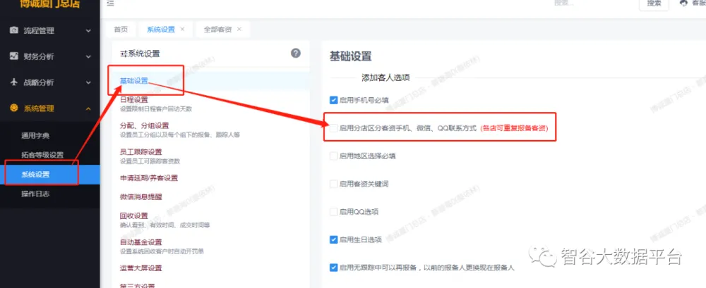Screen dimensions: 706x288
Task: Expand the 流程管理 menu chevron
Action: point(88,31)
